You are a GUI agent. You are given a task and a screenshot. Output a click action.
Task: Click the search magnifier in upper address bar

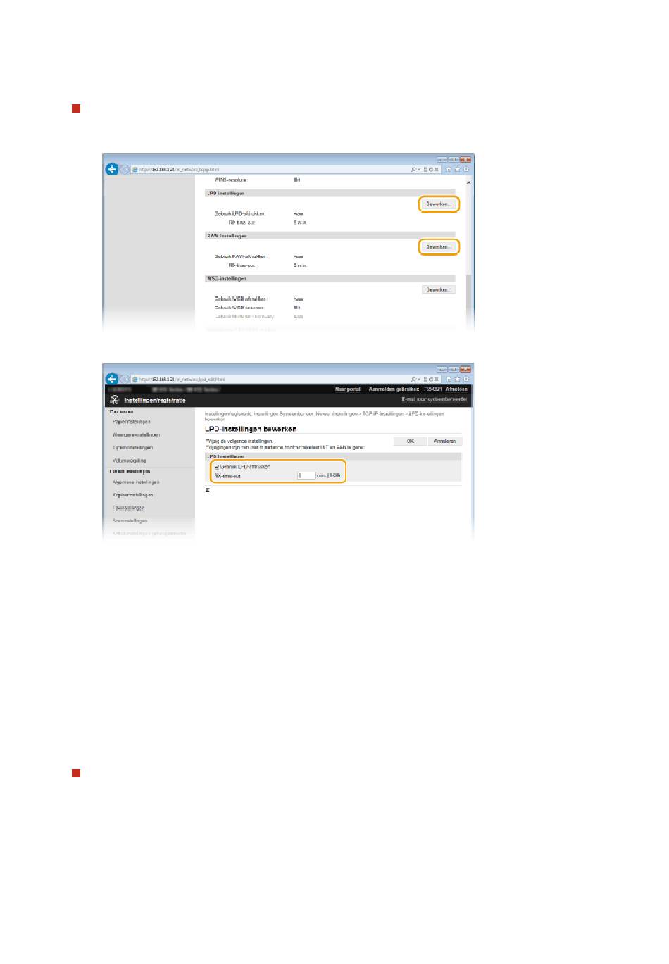414,170
